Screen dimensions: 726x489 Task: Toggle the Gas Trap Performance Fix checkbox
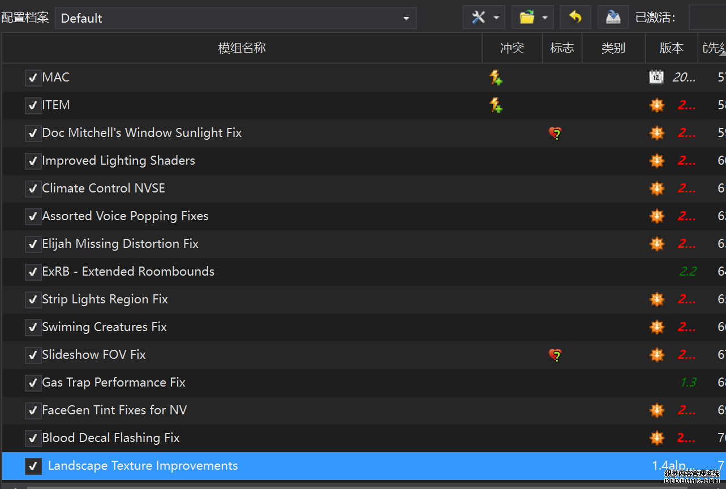[33, 383]
